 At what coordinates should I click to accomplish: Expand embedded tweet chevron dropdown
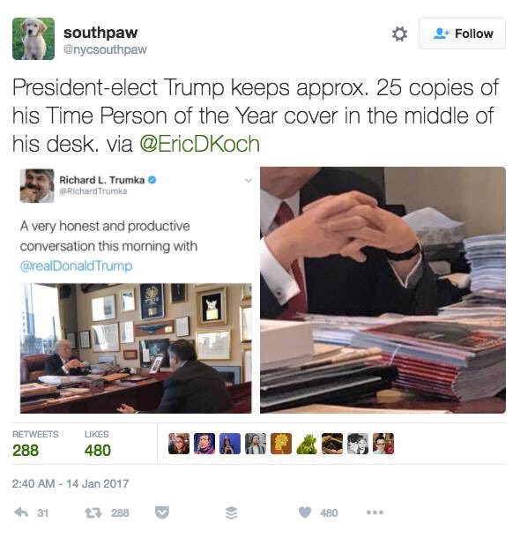tap(249, 181)
